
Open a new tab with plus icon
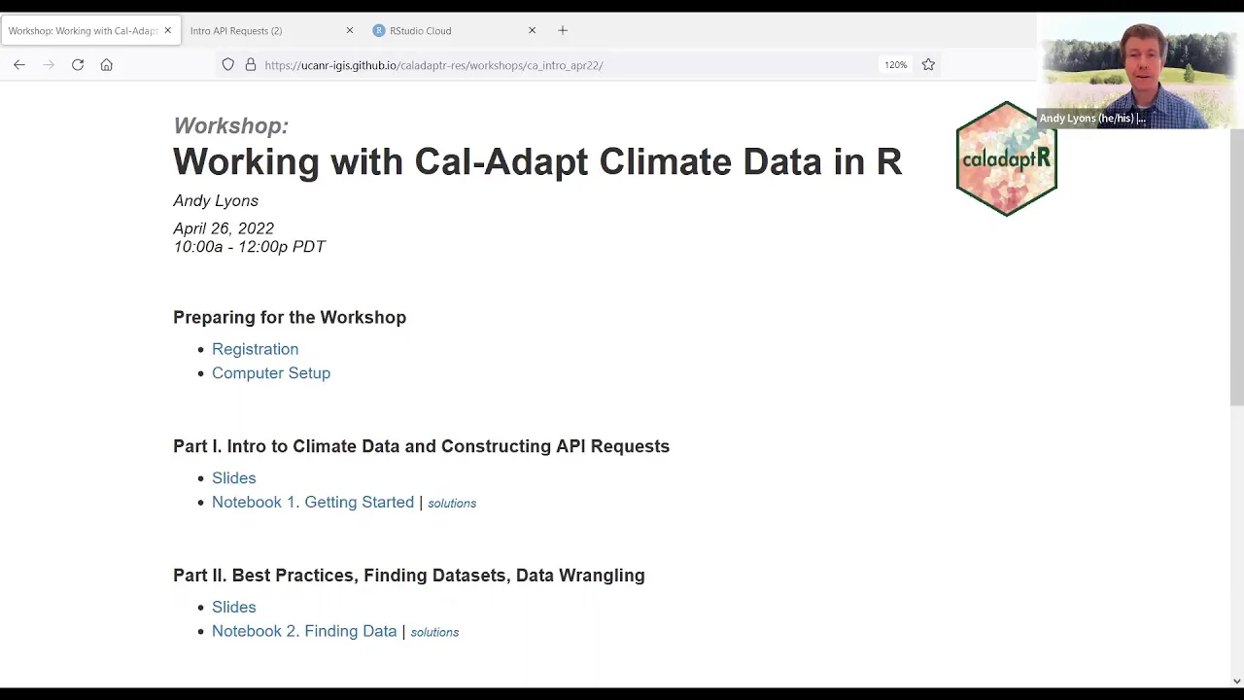(563, 30)
